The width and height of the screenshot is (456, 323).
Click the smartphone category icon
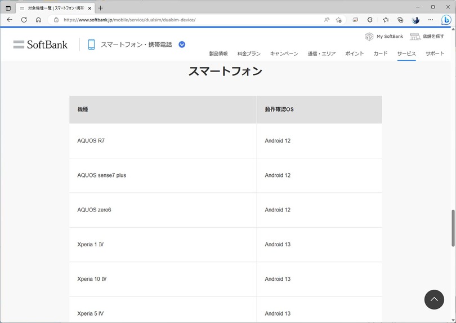[x=91, y=45]
